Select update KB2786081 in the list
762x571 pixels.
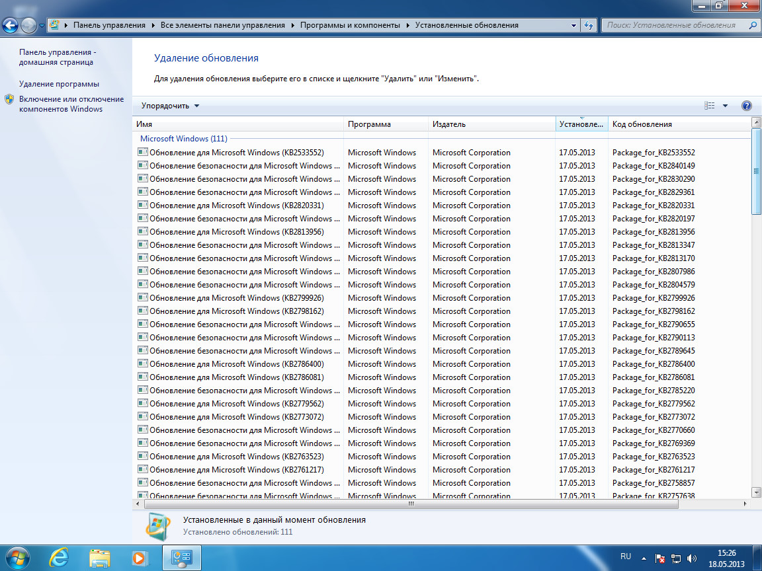[441, 377]
